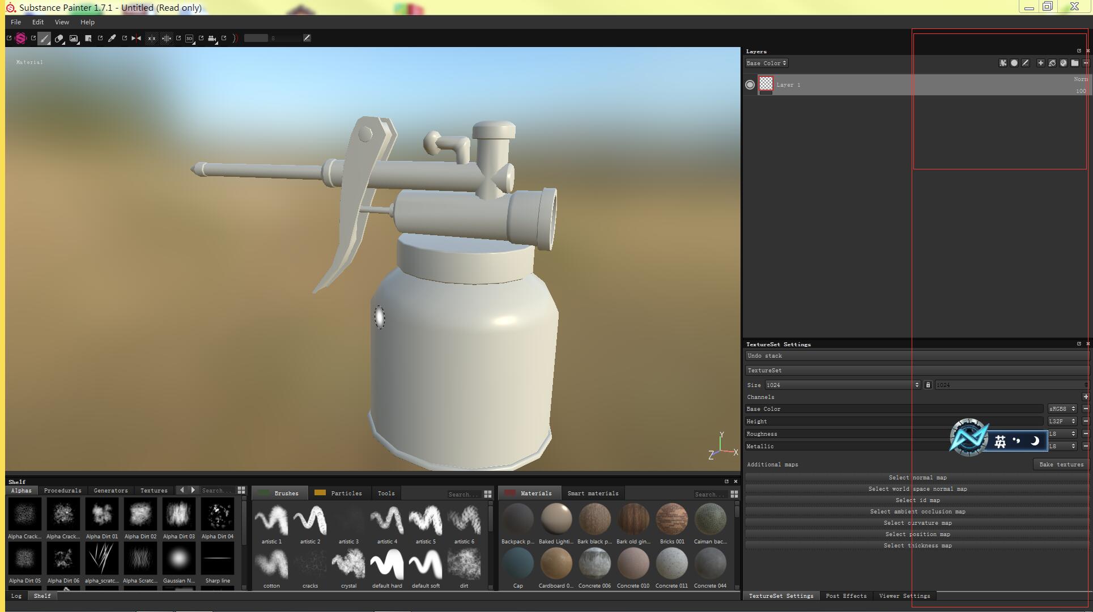The image size is (1093, 612).
Task: Select the Eraser tool in toolbar
Action: coord(59,38)
